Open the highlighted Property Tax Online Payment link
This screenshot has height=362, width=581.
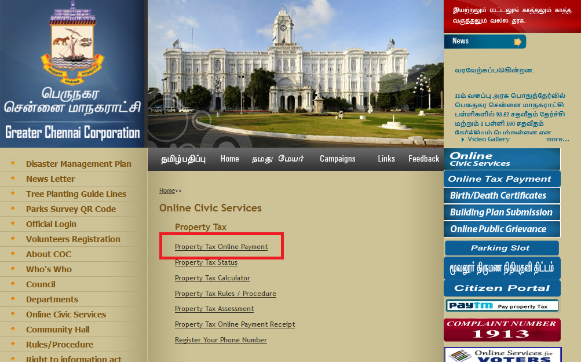222,246
